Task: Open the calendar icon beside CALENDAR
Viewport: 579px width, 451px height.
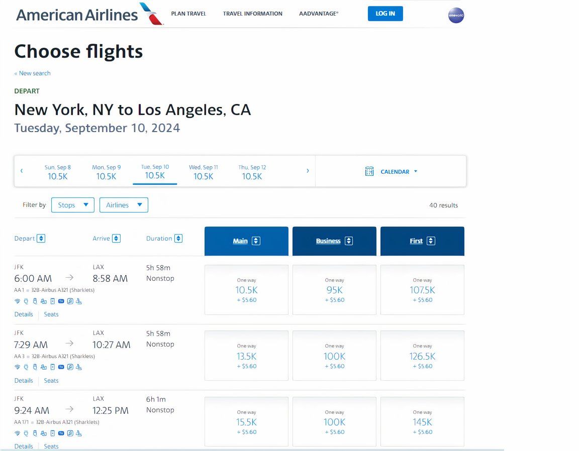Action: coord(369,171)
